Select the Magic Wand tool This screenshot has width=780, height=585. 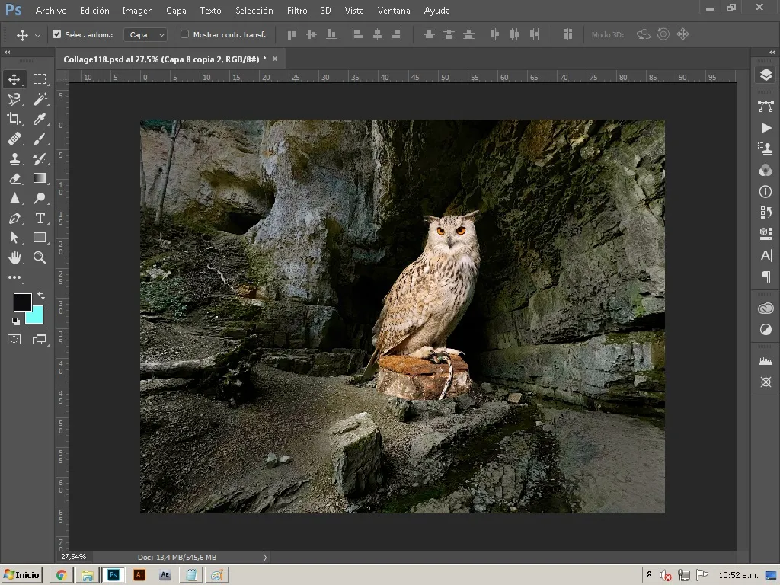point(40,99)
